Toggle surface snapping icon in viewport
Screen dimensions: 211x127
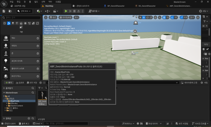pyautogui.click(x=160, y=17)
